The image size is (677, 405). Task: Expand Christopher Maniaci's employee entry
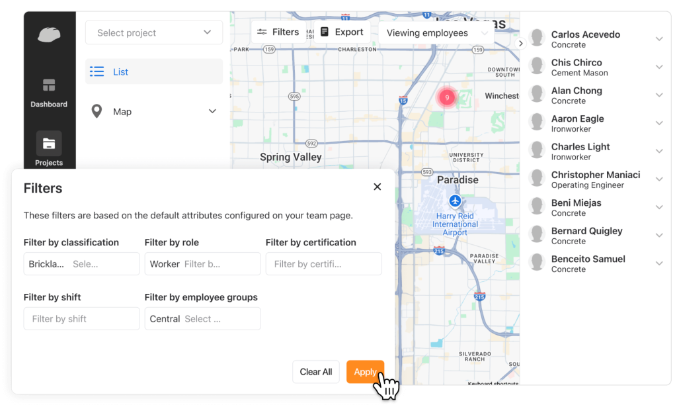(x=659, y=179)
